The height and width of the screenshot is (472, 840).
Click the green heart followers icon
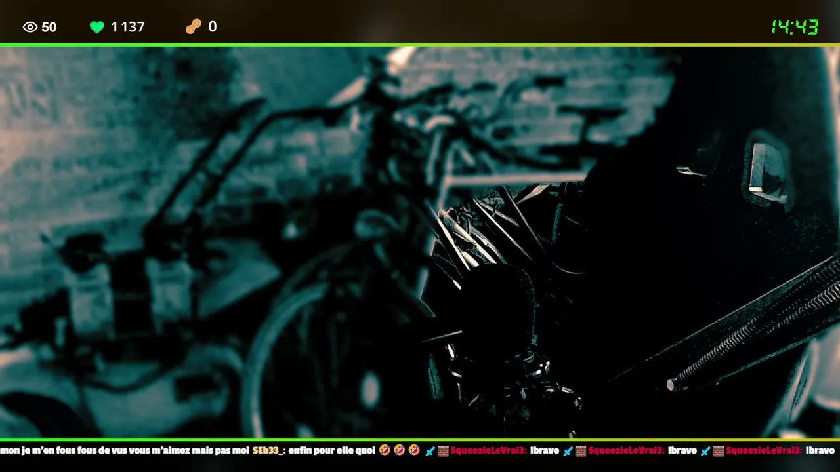pos(97,27)
